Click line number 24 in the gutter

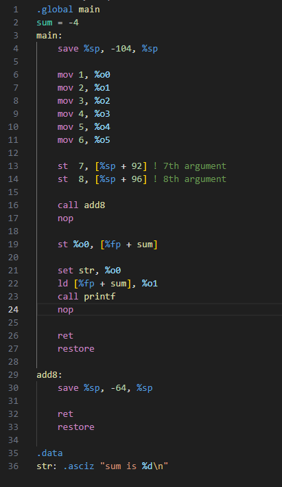(x=13, y=310)
